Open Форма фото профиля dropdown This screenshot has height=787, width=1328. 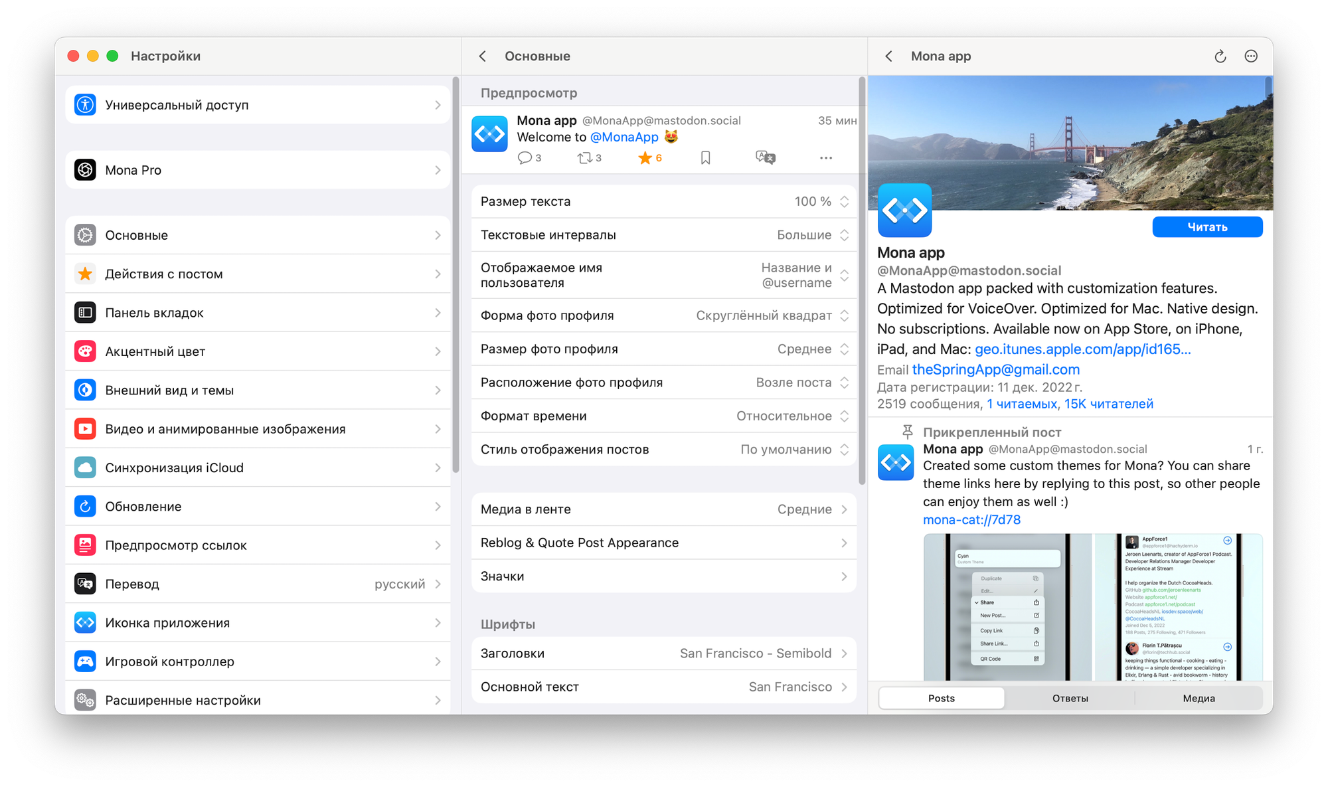point(772,315)
